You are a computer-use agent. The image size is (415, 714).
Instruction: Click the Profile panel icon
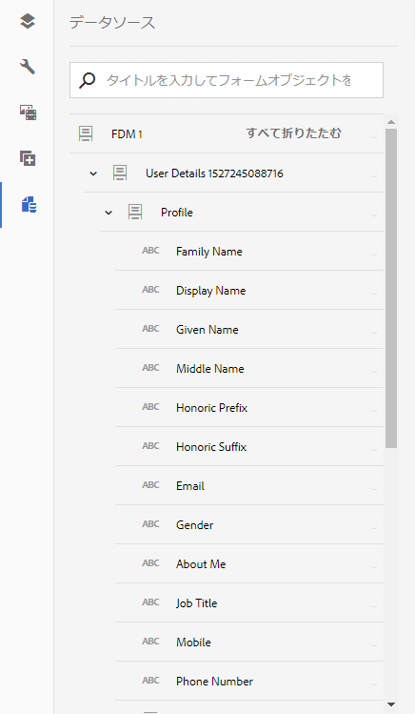click(135, 213)
